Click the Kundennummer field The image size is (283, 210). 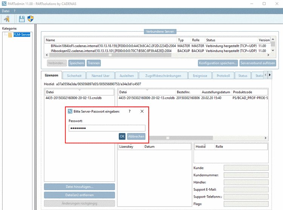point(246,175)
